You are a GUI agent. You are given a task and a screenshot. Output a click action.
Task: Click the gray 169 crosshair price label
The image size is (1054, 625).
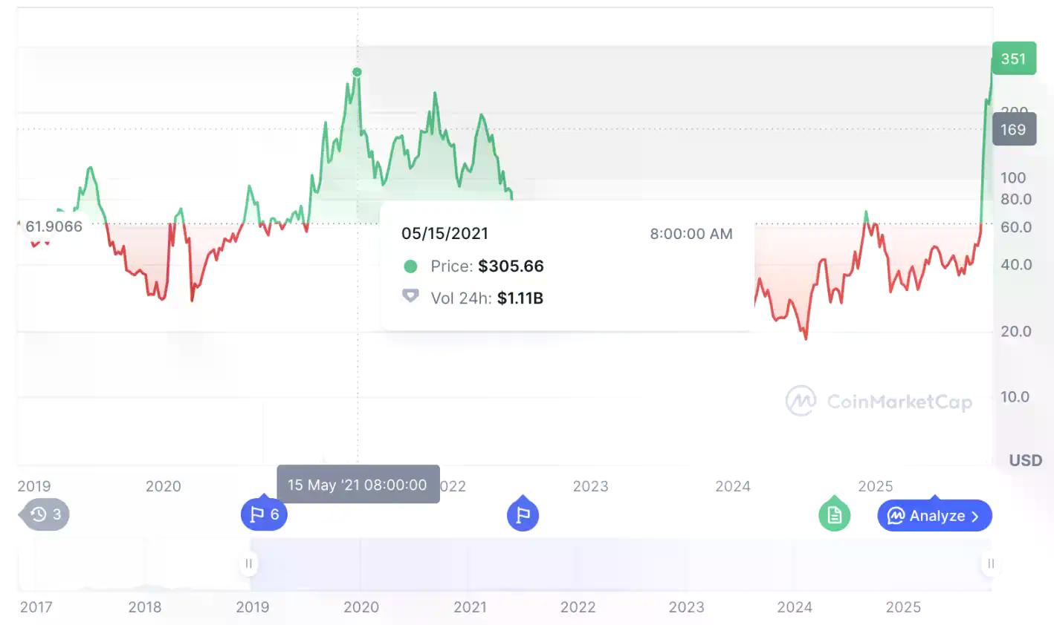1013,130
